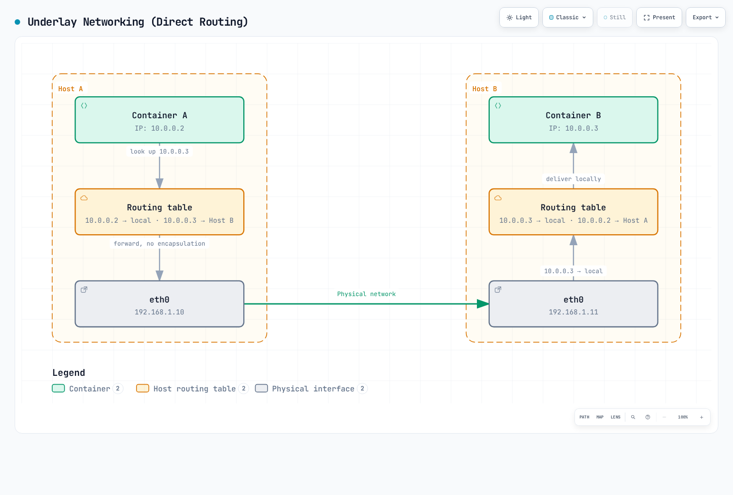Click the 'deliver locally' edge label
The height and width of the screenshot is (495, 733).
pyautogui.click(x=574, y=179)
